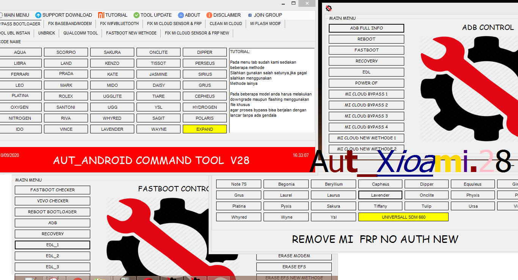This screenshot has width=518, height=280.
Task: Click the orange DISCLAIMER warning icon
Action: [x=209, y=15]
